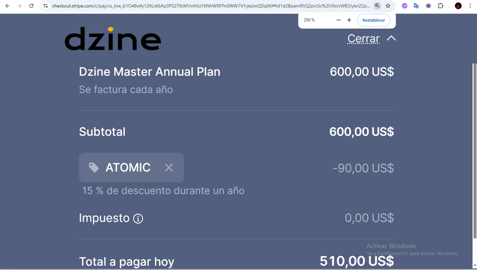
Task: Click the scrollbar down arrow
Action: [475, 266]
